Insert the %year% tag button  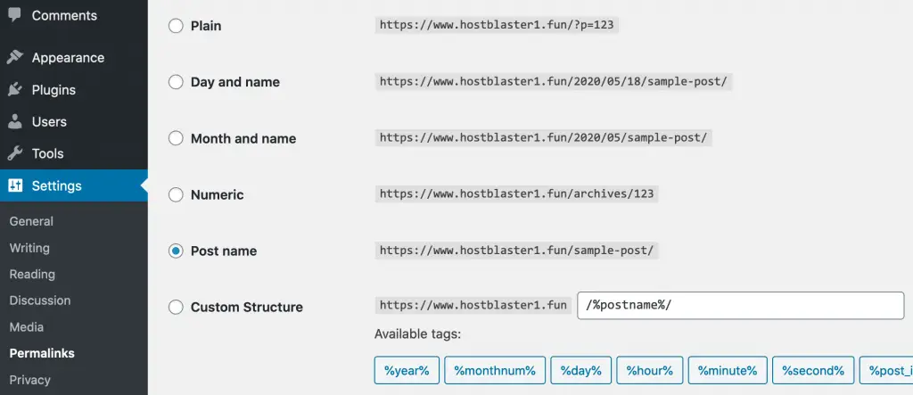407,370
